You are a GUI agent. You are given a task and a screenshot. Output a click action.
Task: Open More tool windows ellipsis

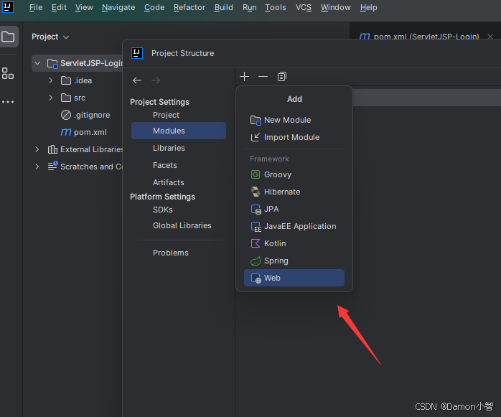pyautogui.click(x=8, y=102)
